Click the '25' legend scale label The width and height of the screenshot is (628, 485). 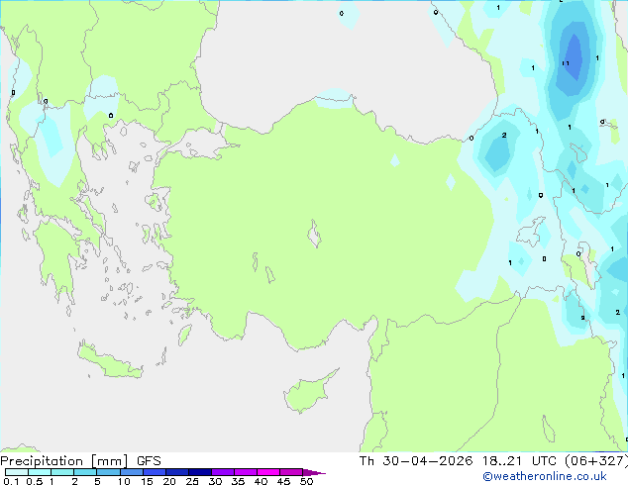point(192,481)
